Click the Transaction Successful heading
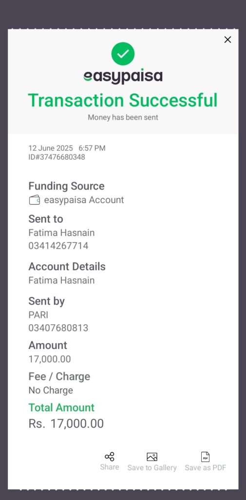The width and height of the screenshot is (246, 500). [x=123, y=100]
